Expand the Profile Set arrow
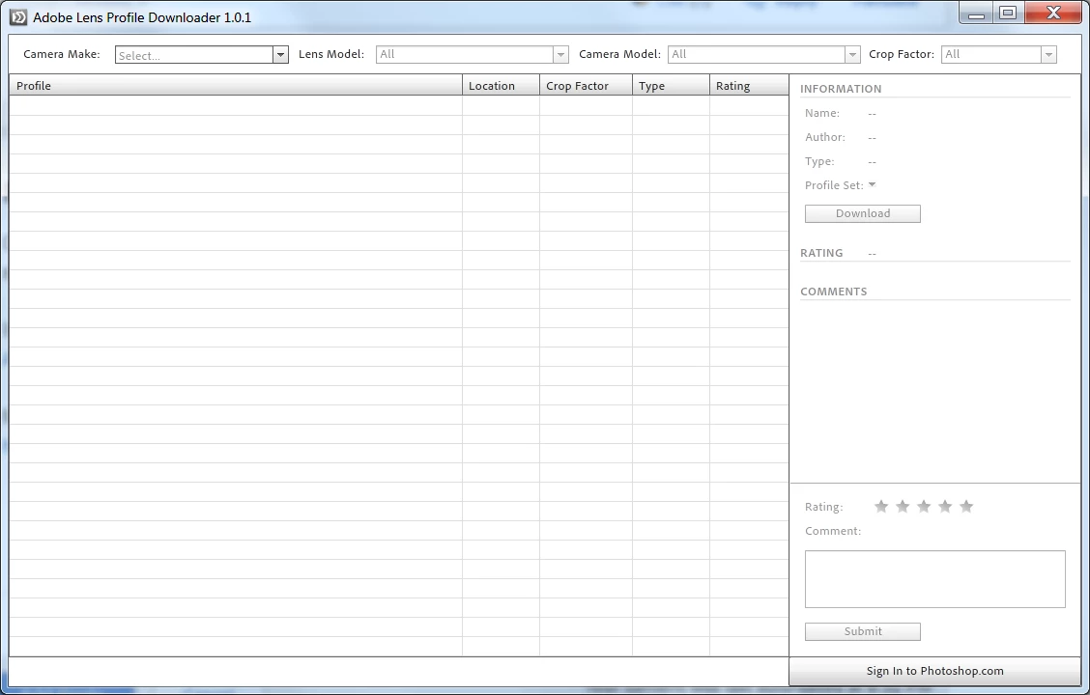 [x=872, y=184]
